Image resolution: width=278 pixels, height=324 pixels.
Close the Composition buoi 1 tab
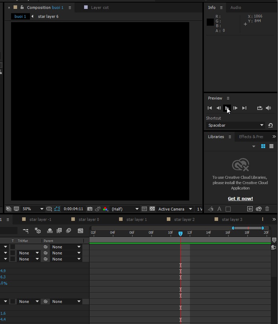click(x=9, y=7)
